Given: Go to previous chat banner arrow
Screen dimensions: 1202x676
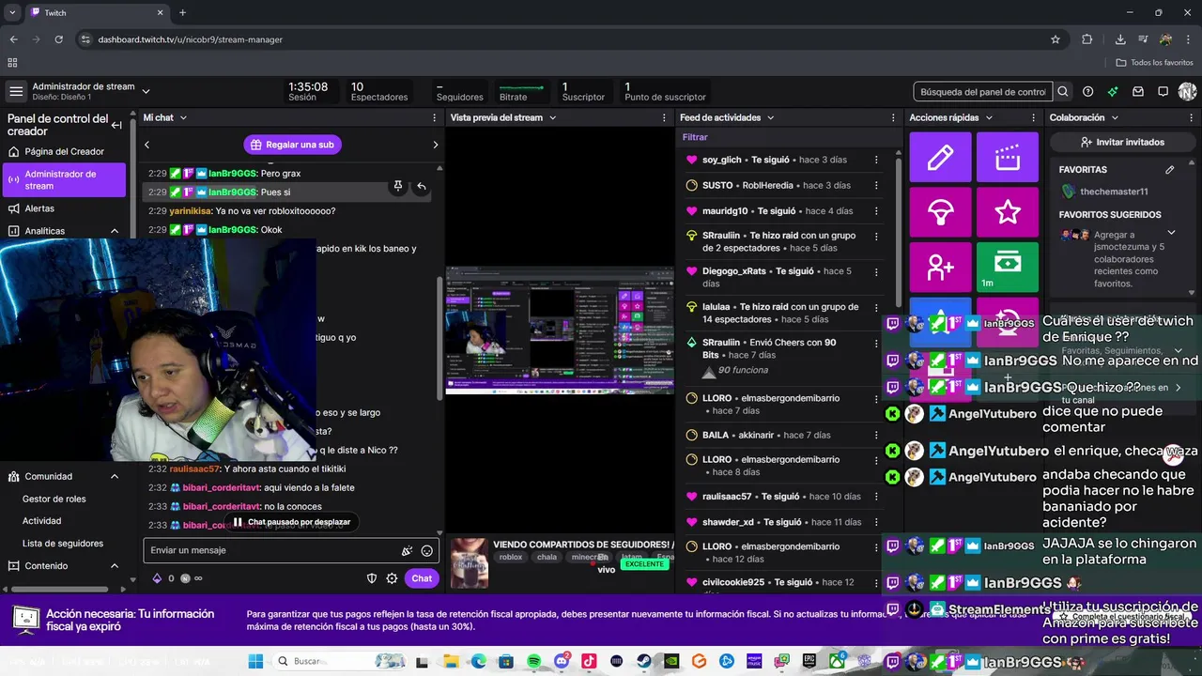Looking at the screenshot, I should [x=147, y=145].
